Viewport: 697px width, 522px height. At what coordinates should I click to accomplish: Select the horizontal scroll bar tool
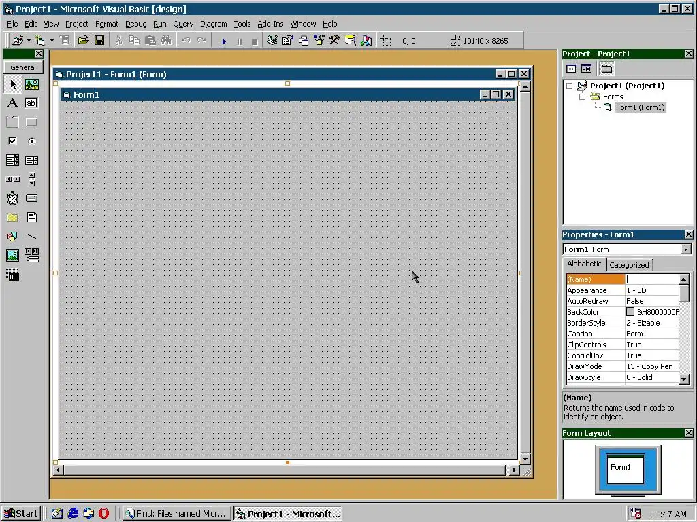click(x=12, y=179)
